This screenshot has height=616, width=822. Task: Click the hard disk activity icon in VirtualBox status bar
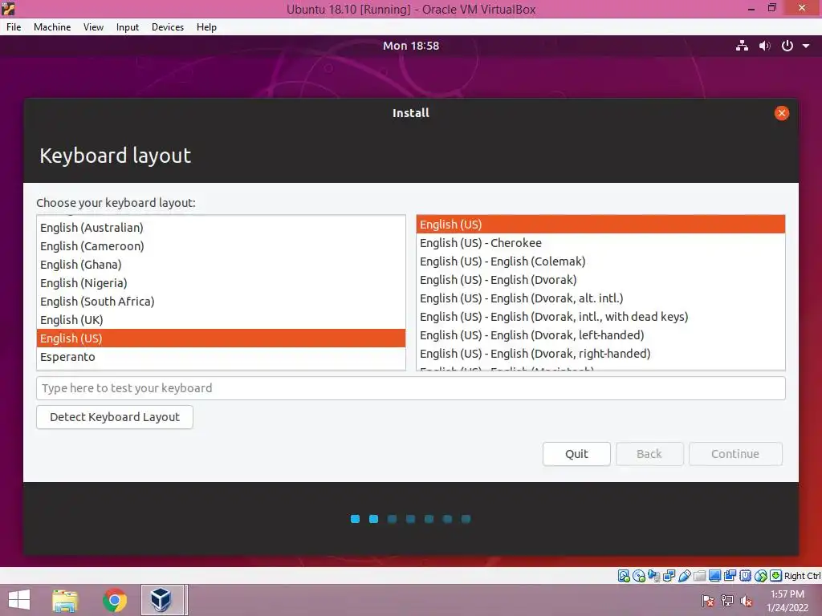(x=624, y=576)
